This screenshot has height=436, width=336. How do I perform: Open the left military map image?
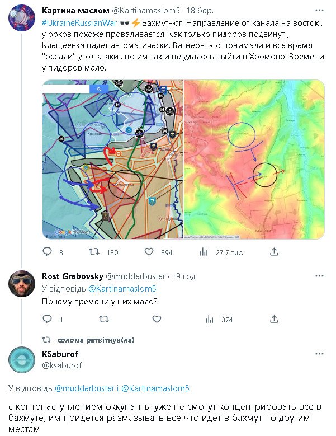pyautogui.click(x=112, y=160)
